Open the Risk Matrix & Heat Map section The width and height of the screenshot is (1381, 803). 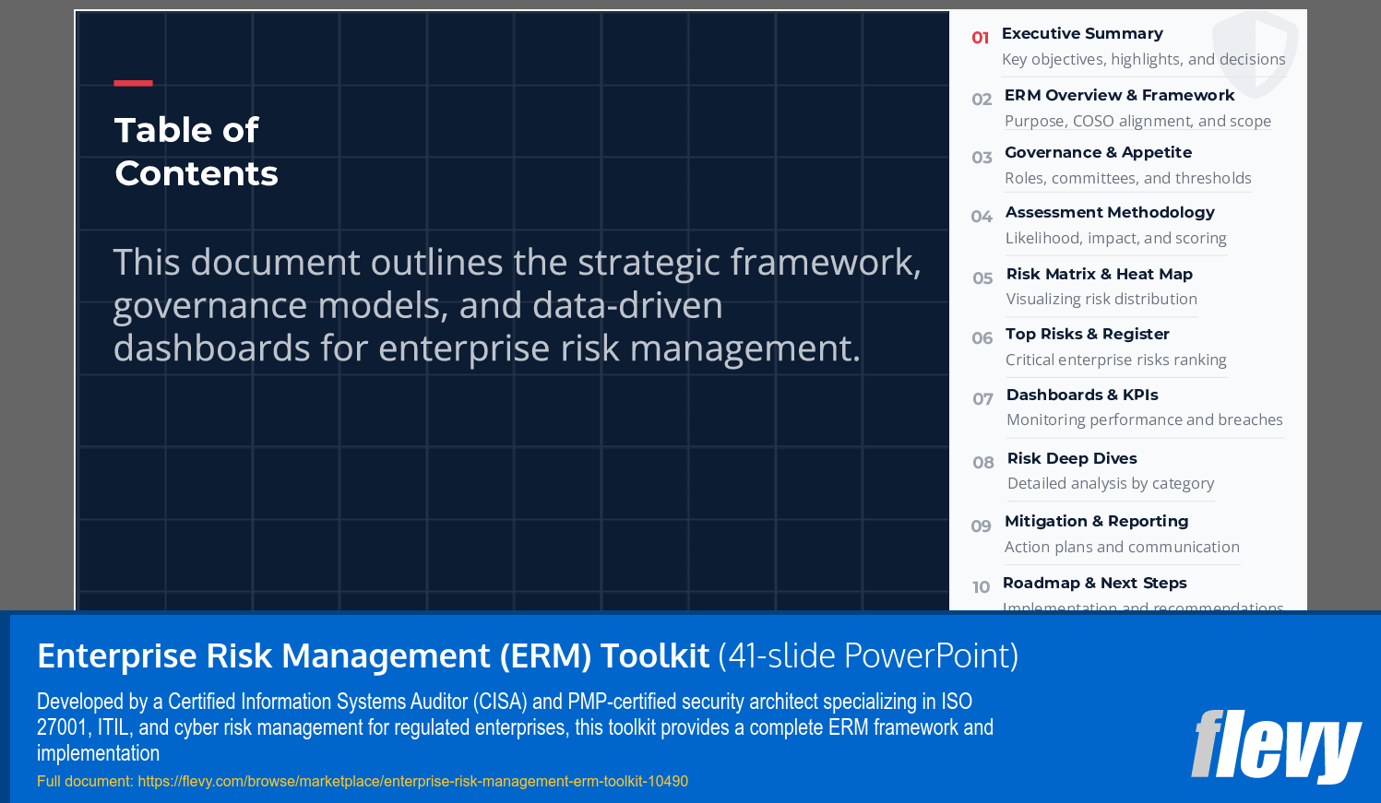click(x=1098, y=274)
